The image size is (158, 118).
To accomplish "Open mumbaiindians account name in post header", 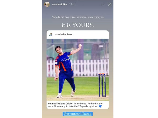I will [63, 34].
